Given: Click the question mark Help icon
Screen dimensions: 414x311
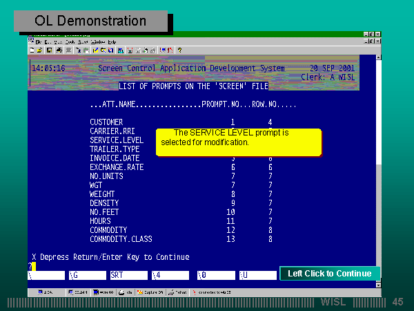Looking at the screenshot, I should [179, 50].
